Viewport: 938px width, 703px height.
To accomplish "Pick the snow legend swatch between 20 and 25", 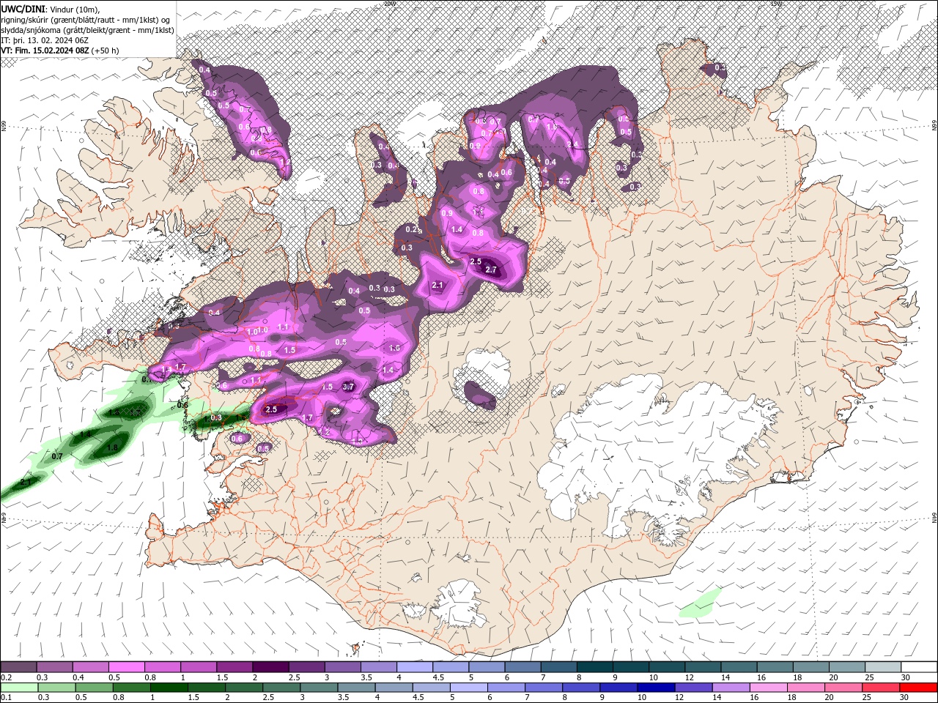I will click(x=847, y=667).
